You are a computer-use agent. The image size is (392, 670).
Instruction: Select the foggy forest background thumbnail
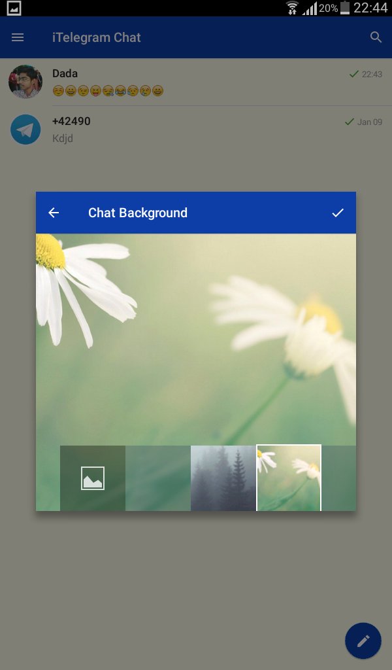(x=223, y=478)
